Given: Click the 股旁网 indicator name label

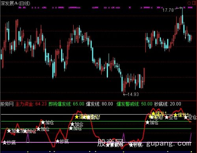Looking at the screenshot, I should coord(7,104).
